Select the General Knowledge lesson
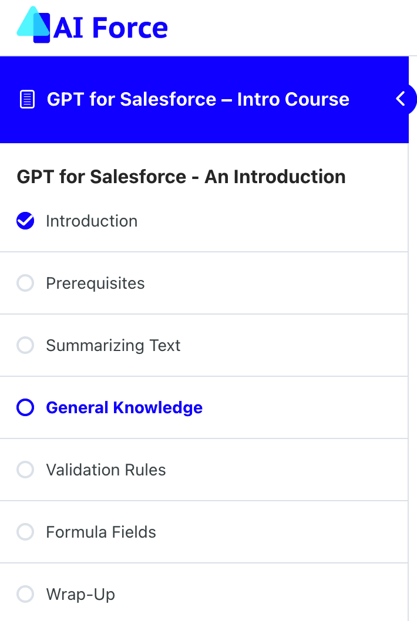 pyautogui.click(x=124, y=408)
